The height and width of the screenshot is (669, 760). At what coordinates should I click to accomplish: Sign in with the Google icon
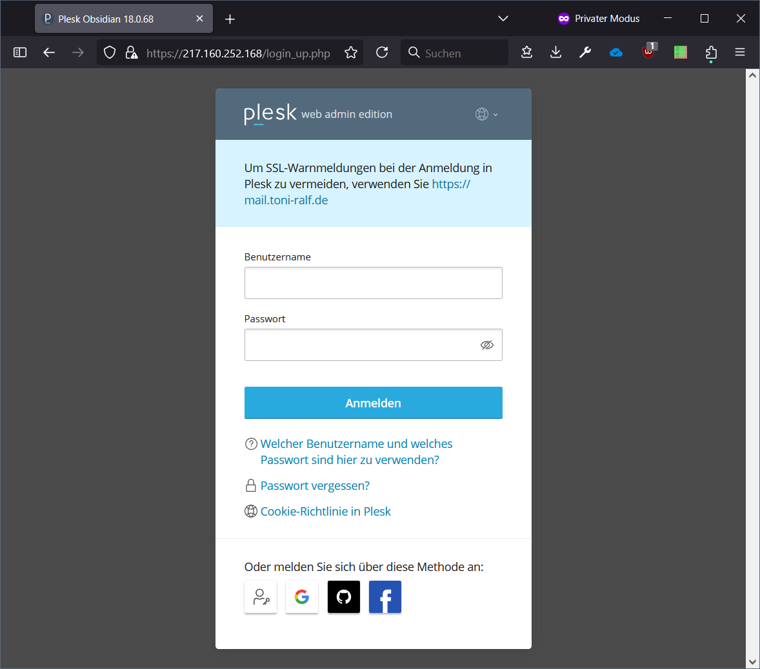[x=301, y=596]
